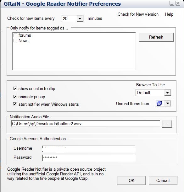Close the GRaiN preferences window

tap(178, 3)
